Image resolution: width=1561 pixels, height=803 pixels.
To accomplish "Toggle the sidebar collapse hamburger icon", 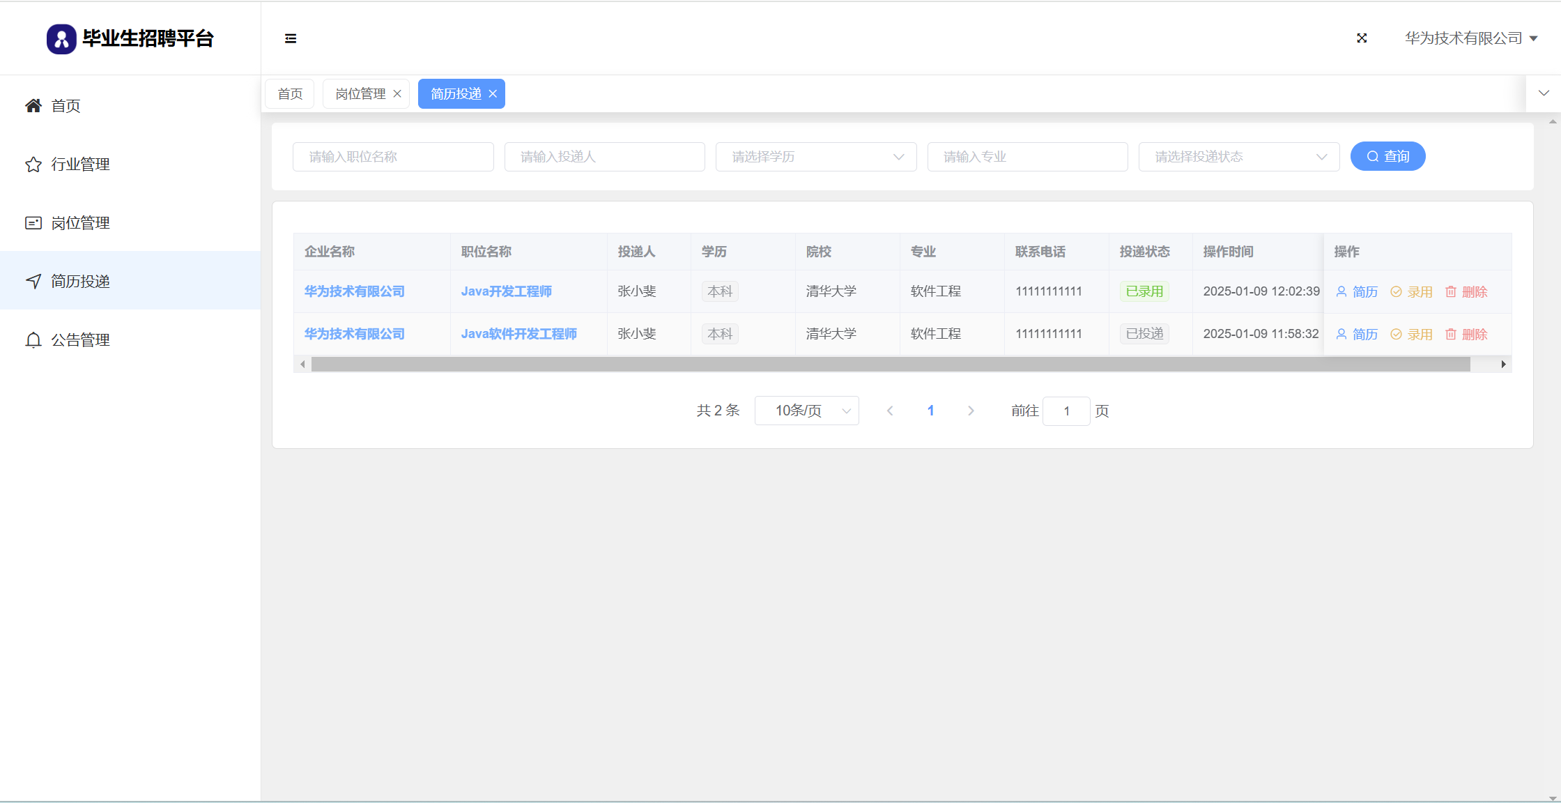I will click(x=291, y=38).
